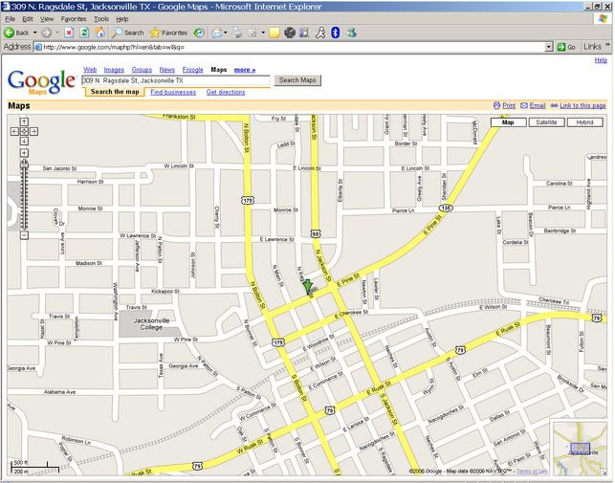Switch to Find businesses tab

point(173,92)
